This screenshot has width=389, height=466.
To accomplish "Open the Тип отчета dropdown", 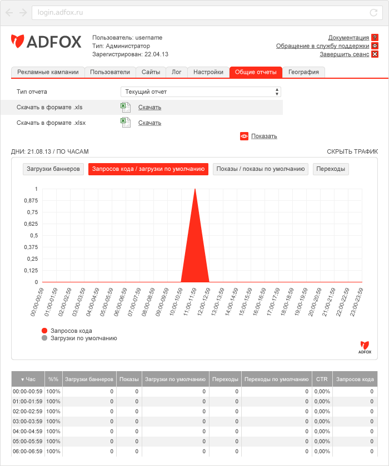I will 201,92.
